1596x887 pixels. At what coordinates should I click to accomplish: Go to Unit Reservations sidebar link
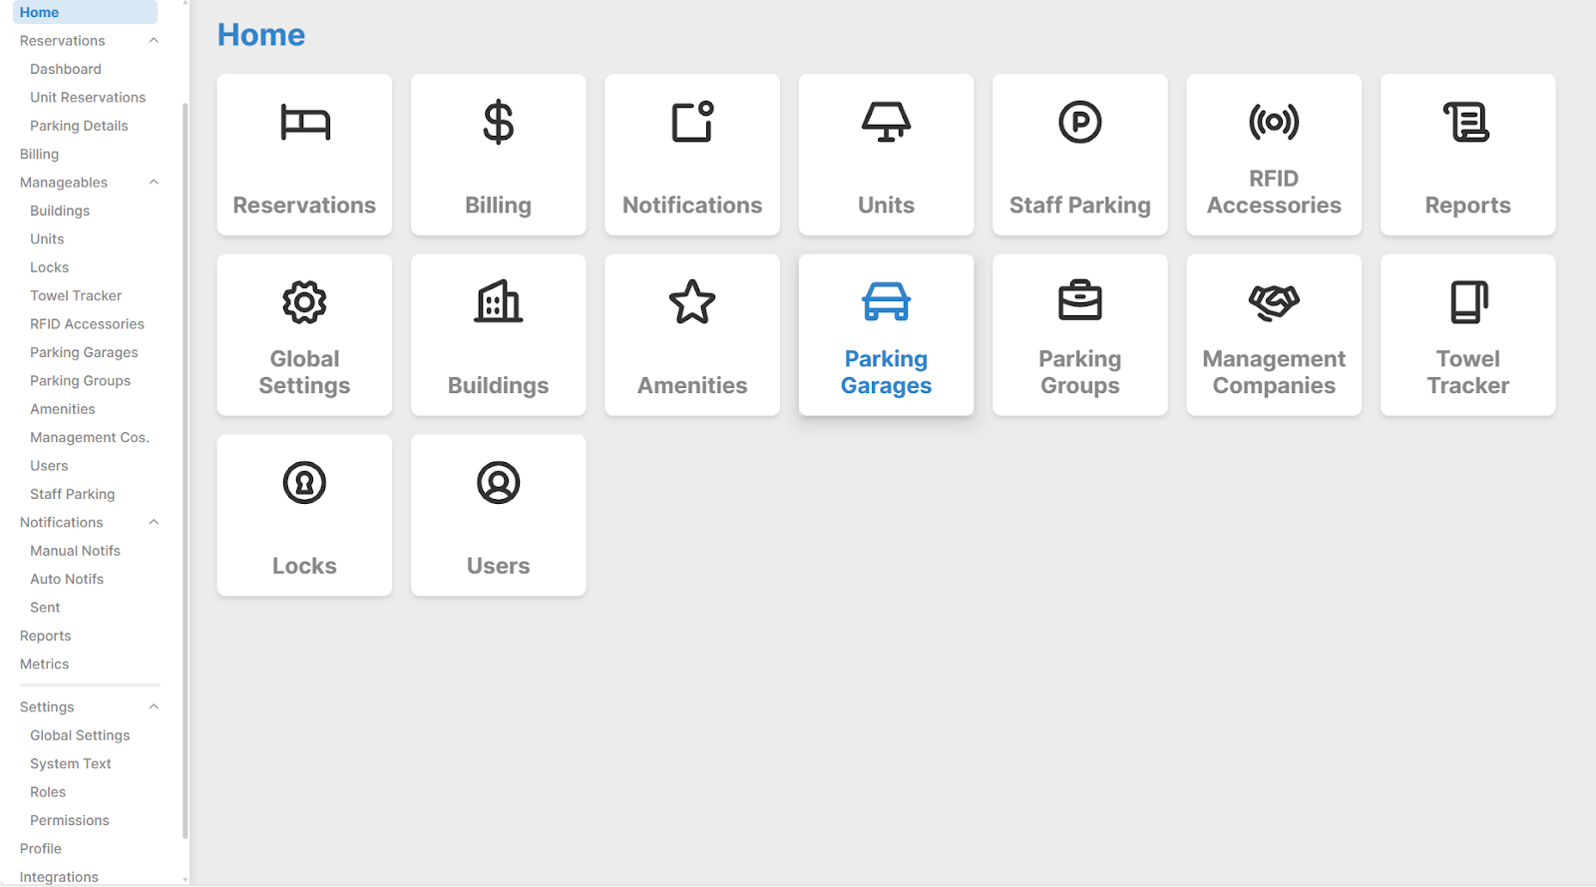point(88,98)
